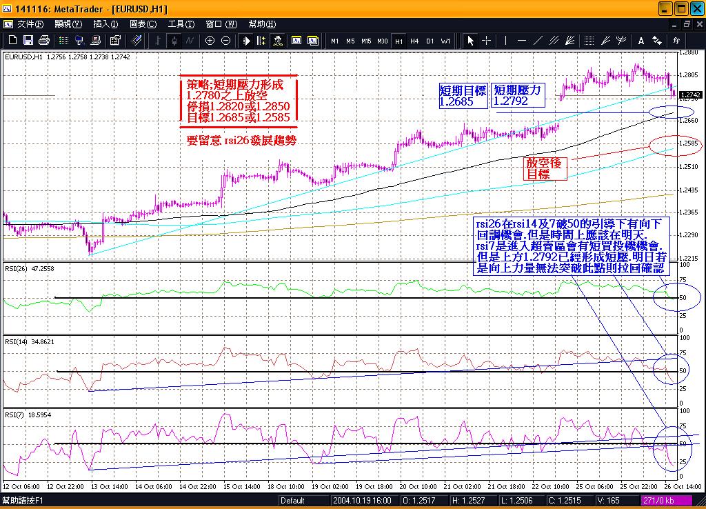Select the trendline drawing tool
The width and height of the screenshot is (706, 509).
[538, 41]
